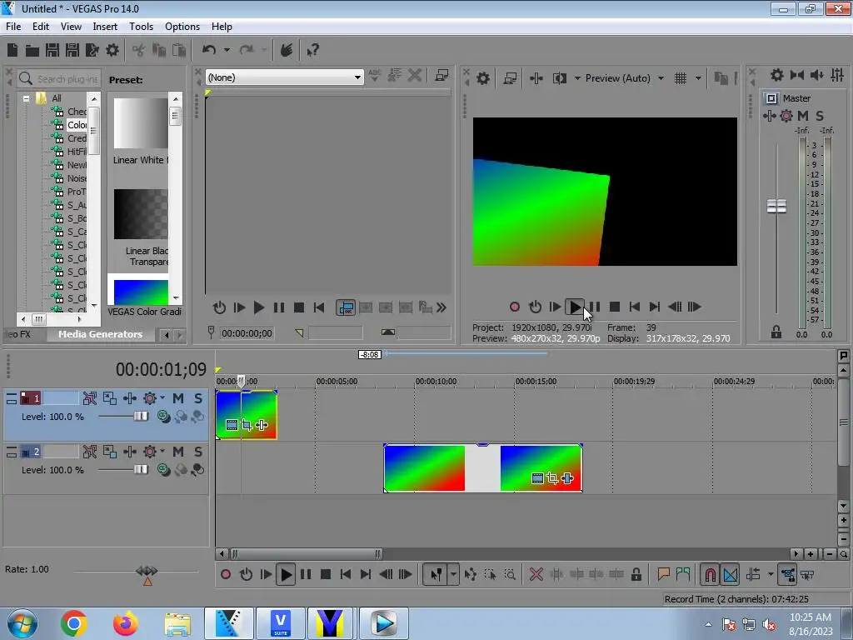Open Auto Ripple dropdown arrow
Screen dimensions: 853x640
pos(771,574)
